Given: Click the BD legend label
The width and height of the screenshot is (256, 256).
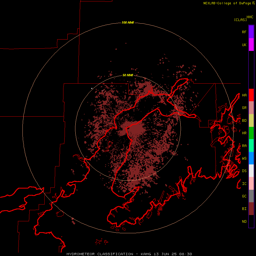Looking at the screenshot, I should tap(244, 121).
